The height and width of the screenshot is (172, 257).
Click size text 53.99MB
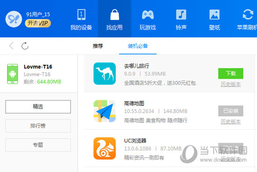click(155, 74)
